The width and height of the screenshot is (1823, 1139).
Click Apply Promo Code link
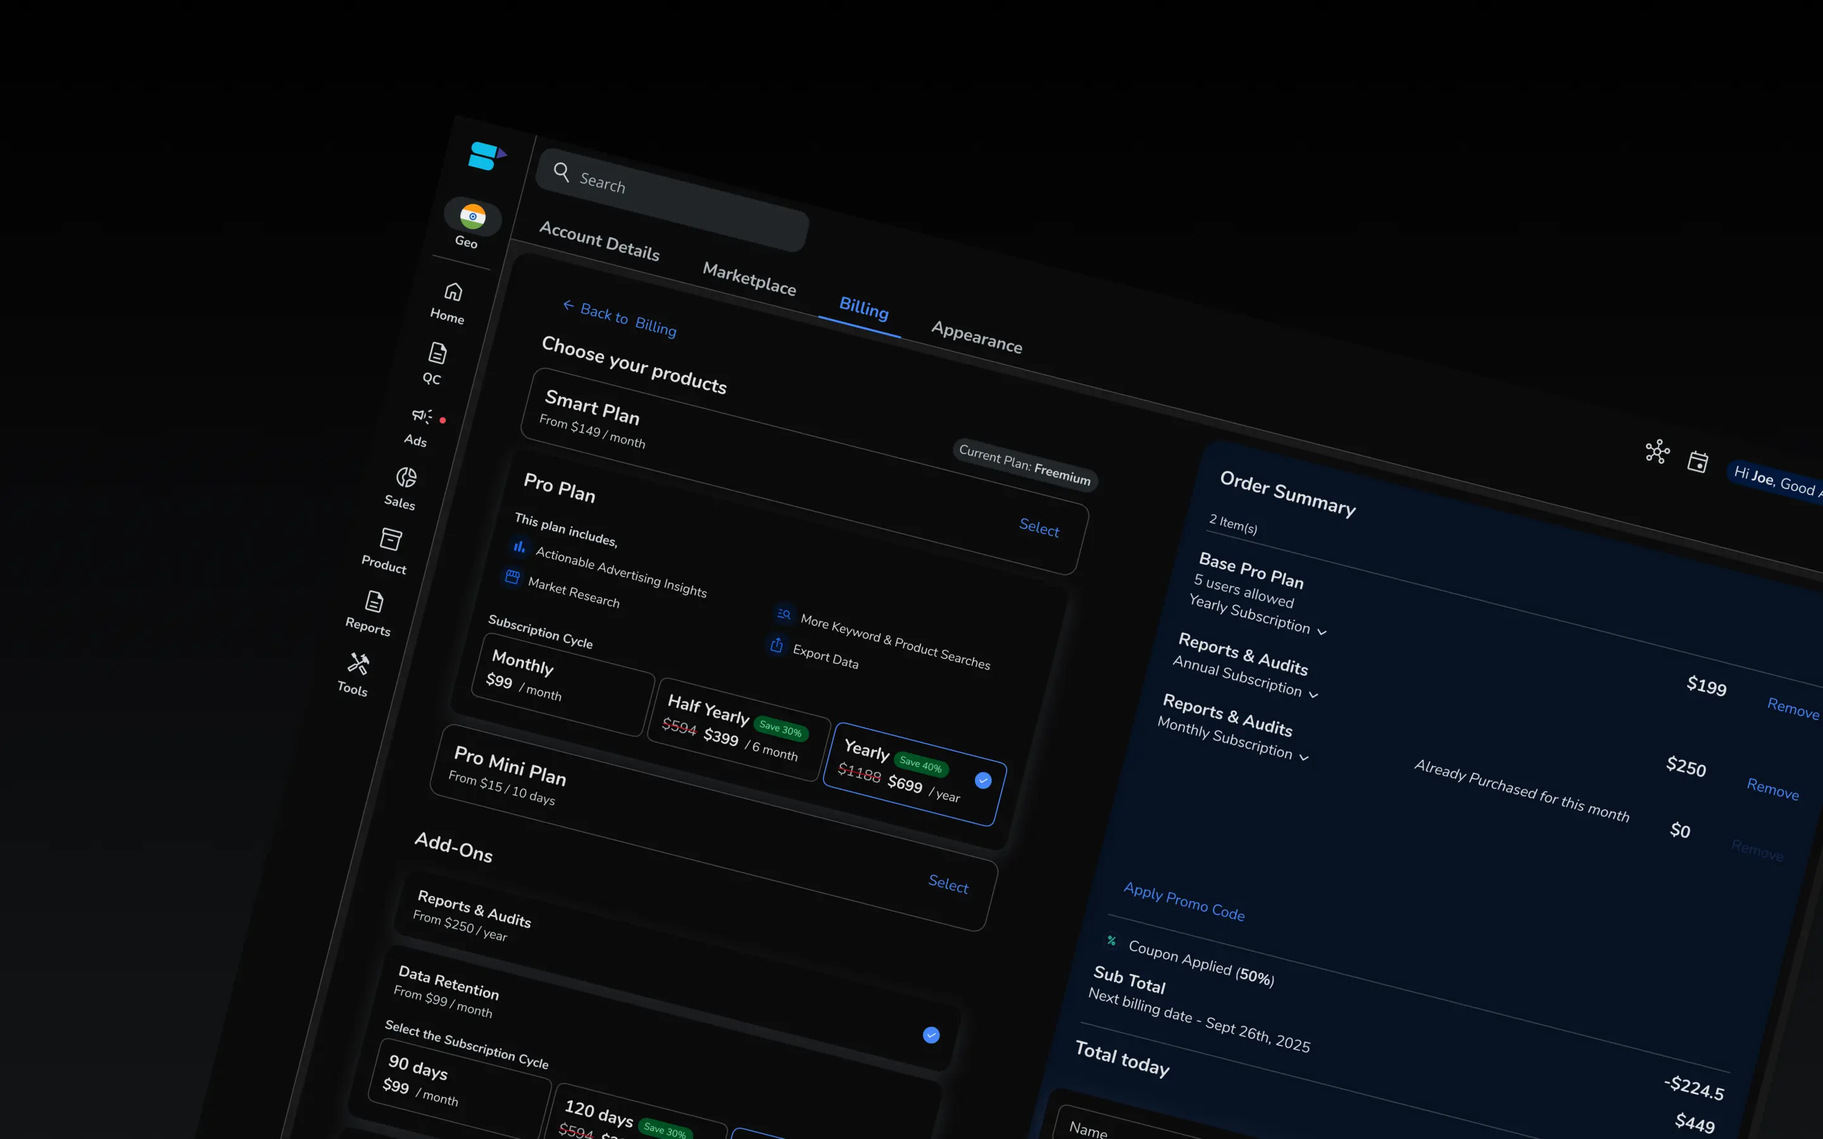pyautogui.click(x=1184, y=901)
